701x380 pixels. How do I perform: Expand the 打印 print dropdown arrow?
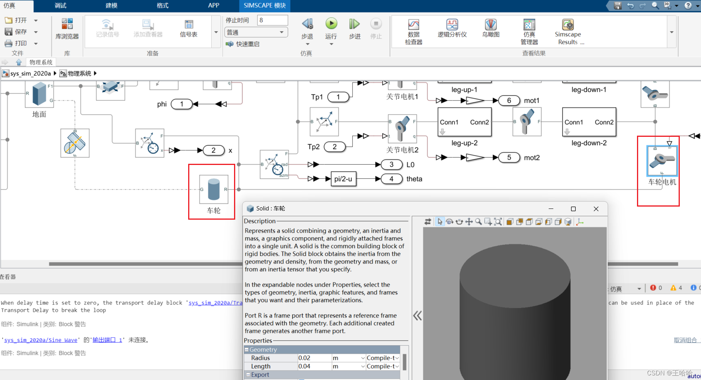pos(36,44)
